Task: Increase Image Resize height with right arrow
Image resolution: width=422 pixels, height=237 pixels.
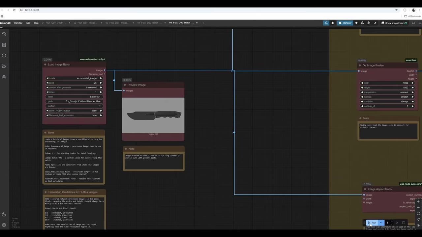Action: [412, 88]
